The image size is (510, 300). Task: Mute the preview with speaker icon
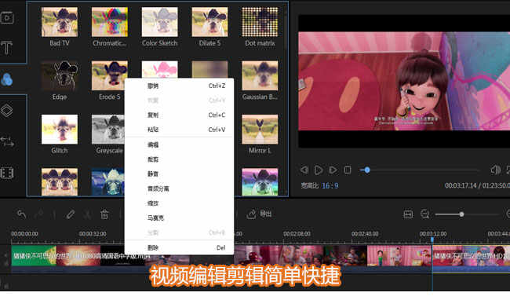(495, 170)
